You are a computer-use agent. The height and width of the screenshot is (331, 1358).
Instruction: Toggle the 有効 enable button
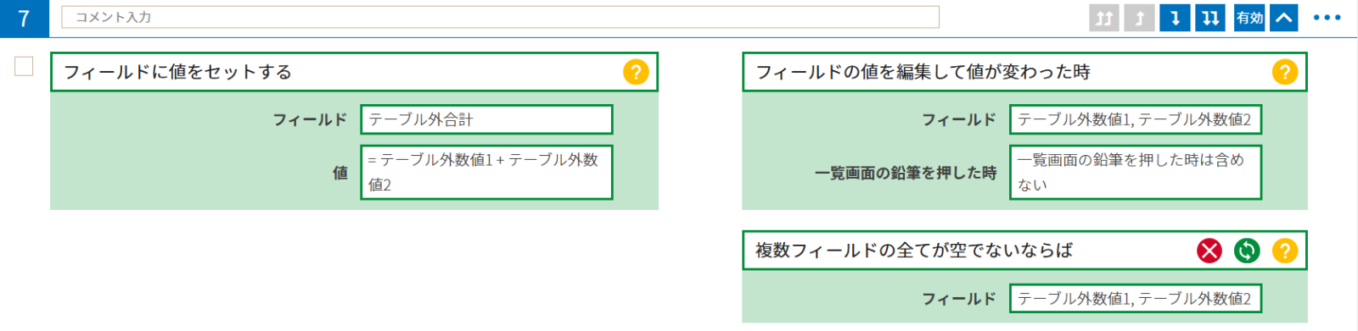coord(1249,18)
